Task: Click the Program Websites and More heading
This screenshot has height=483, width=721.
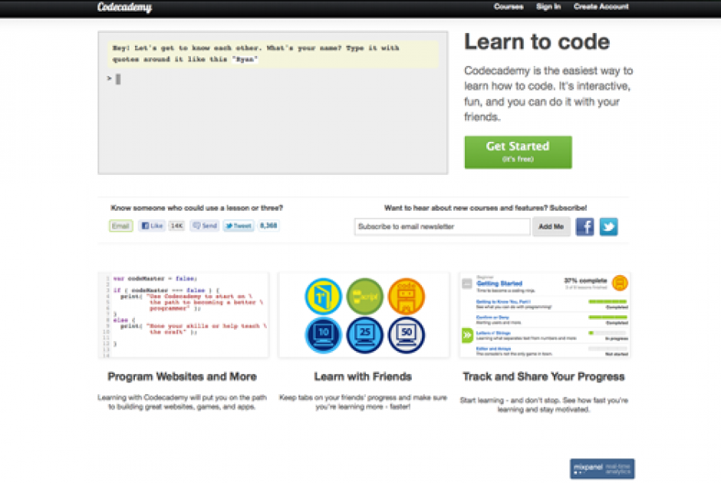Action: (x=182, y=377)
